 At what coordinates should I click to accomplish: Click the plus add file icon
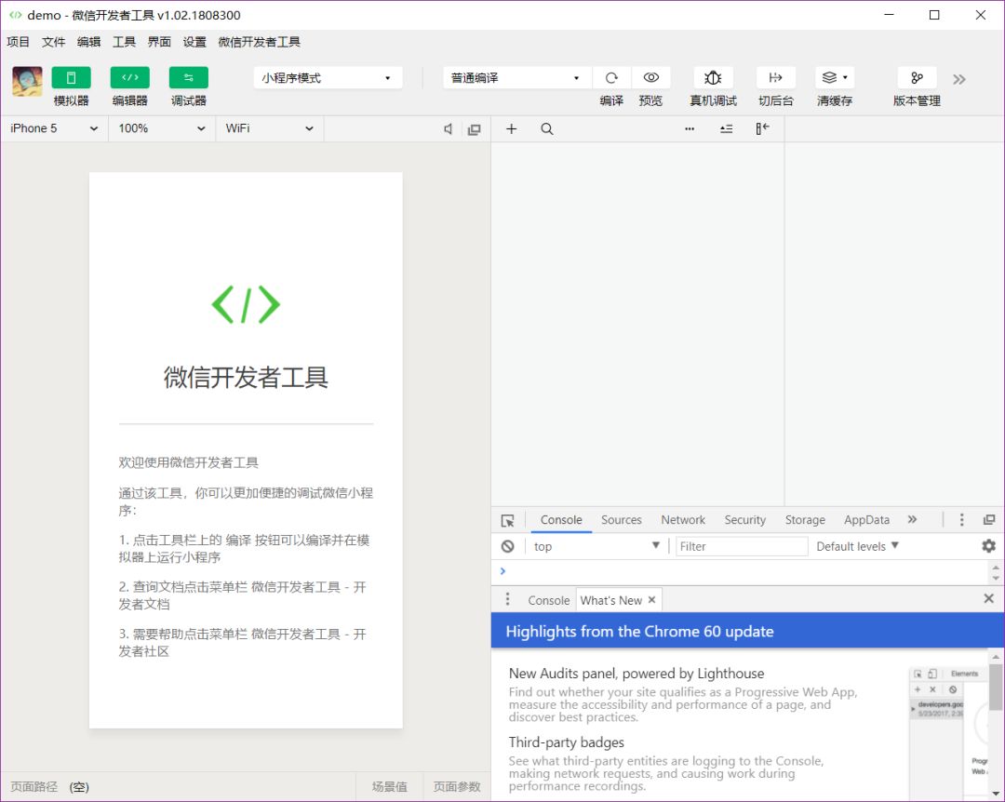click(512, 128)
